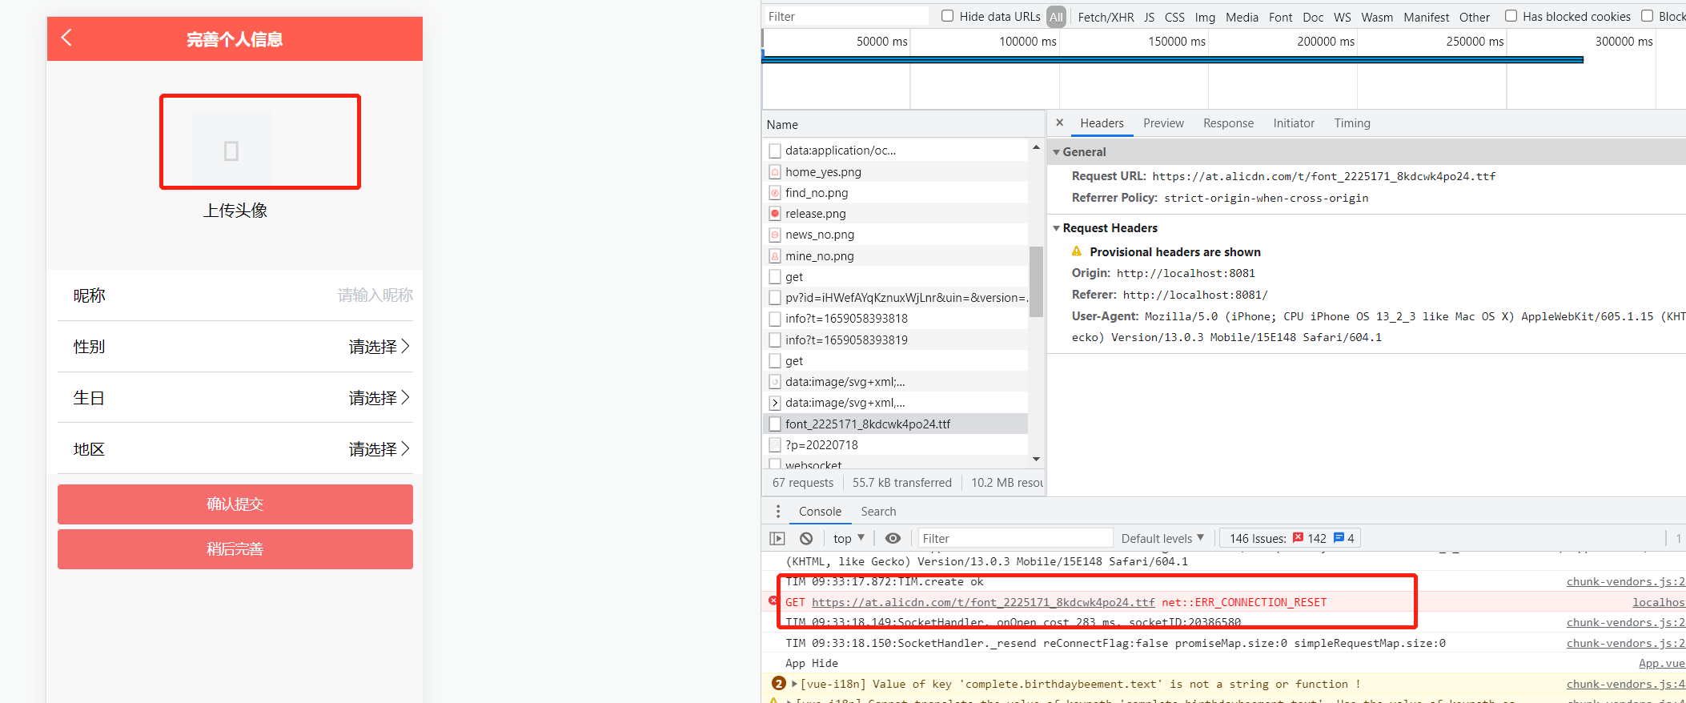Open the drawer three-dot menu
Image resolution: width=1686 pixels, height=703 pixels.
pyautogui.click(x=778, y=511)
